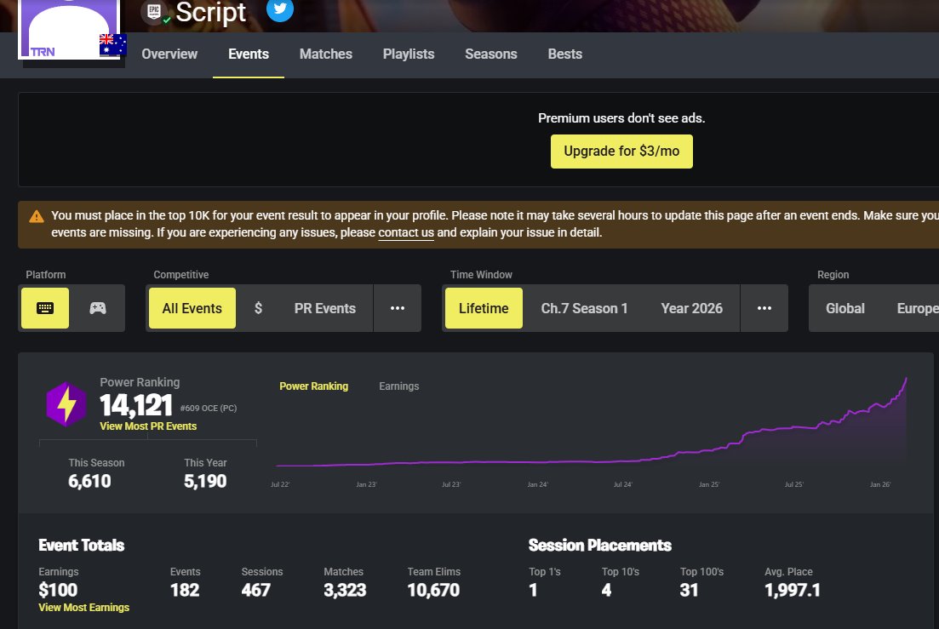Select the All Events filter
The width and height of the screenshot is (939, 629).
point(192,308)
